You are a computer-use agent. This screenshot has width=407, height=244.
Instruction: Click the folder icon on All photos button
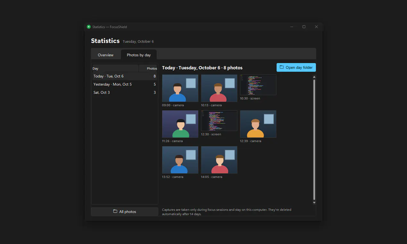[x=115, y=212]
